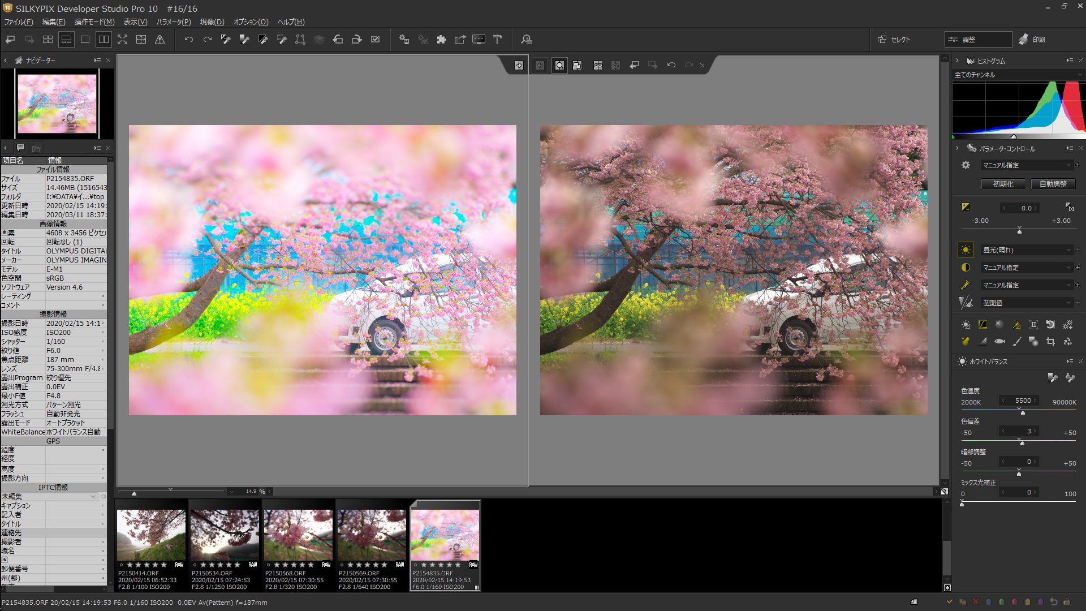Open the tone curve tool icon
The height and width of the screenshot is (611, 1086).
click(982, 325)
